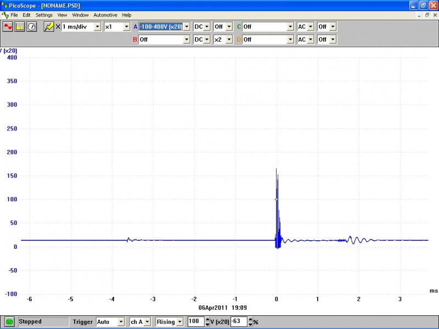Open trigger mode Auto dropdown
This screenshot has height=329, width=439.
click(x=121, y=322)
